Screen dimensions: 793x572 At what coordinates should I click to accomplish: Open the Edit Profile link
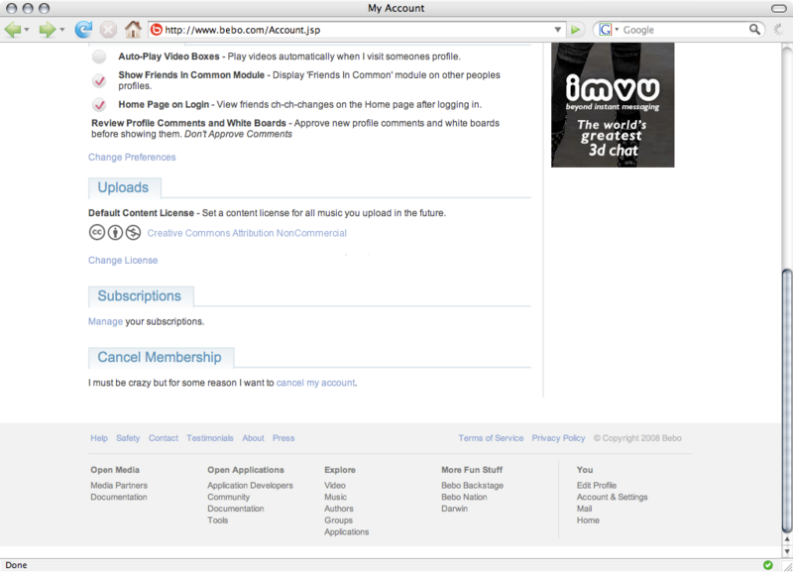coord(597,486)
